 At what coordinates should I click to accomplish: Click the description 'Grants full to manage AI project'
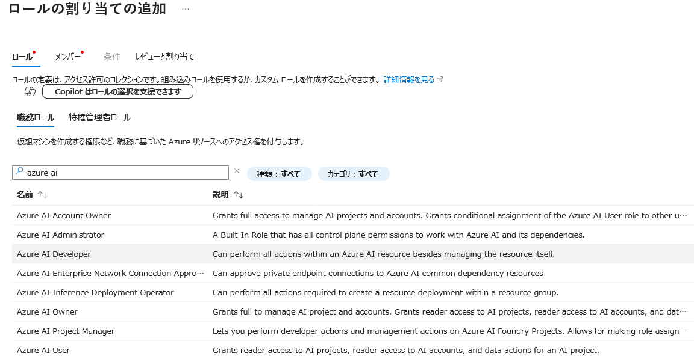[449, 311]
